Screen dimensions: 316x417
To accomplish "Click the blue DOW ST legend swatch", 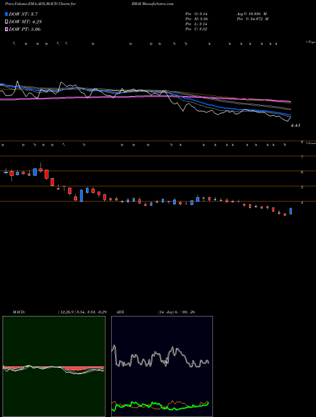I will [x=7, y=14].
